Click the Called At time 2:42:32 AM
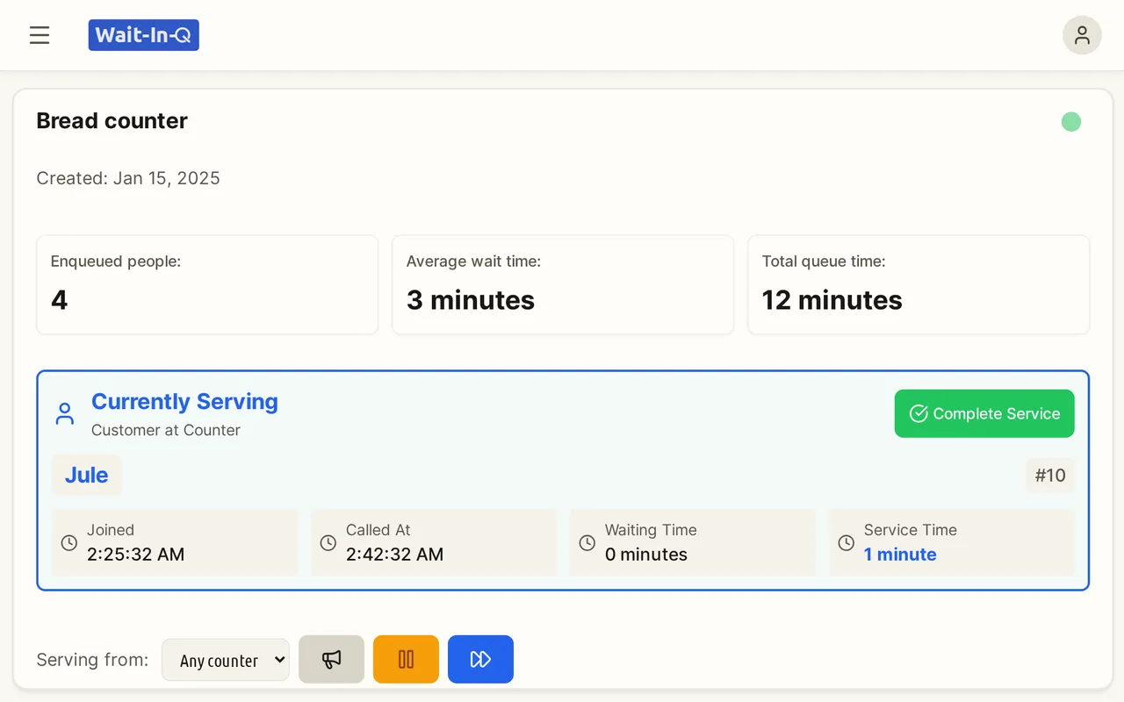 point(394,555)
